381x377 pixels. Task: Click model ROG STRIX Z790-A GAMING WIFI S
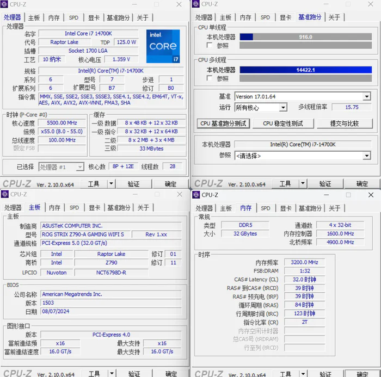tap(85, 234)
